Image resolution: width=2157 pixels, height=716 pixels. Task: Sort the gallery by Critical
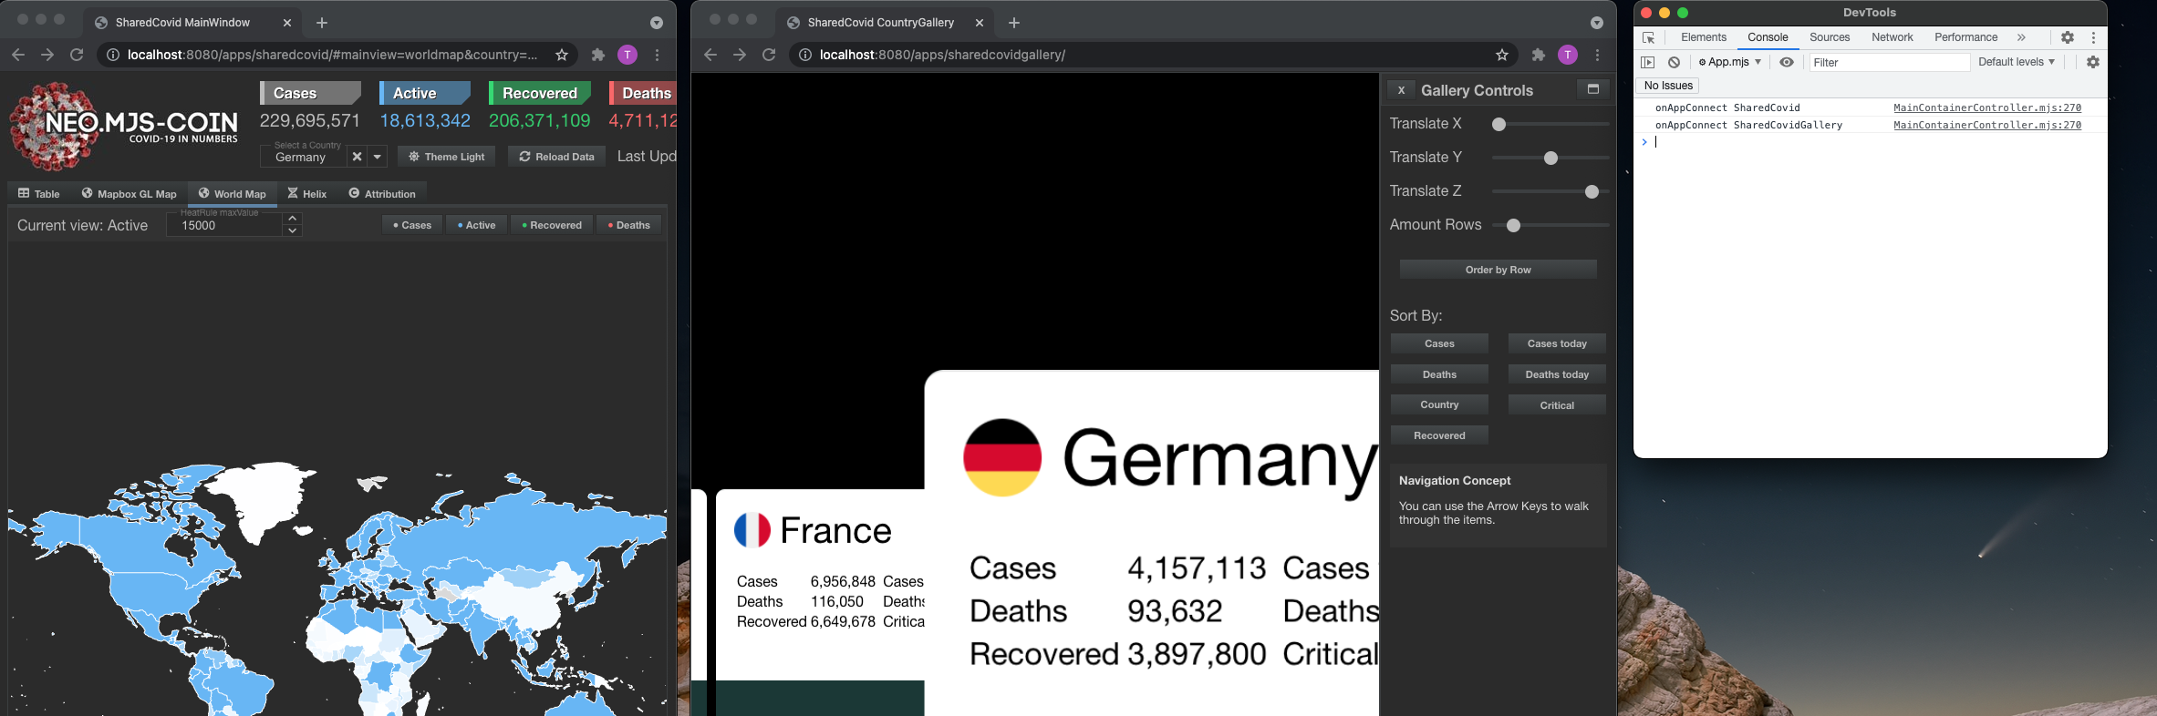pyautogui.click(x=1557, y=405)
